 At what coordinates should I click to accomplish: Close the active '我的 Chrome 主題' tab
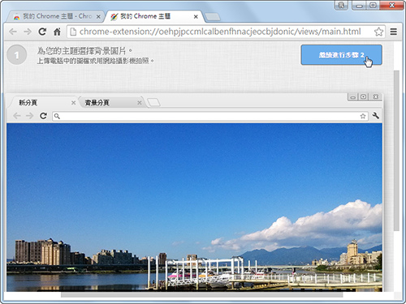click(196, 17)
